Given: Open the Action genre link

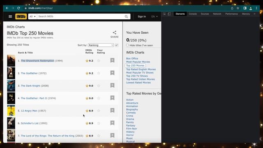Looking at the screenshot, I should point(130,99).
